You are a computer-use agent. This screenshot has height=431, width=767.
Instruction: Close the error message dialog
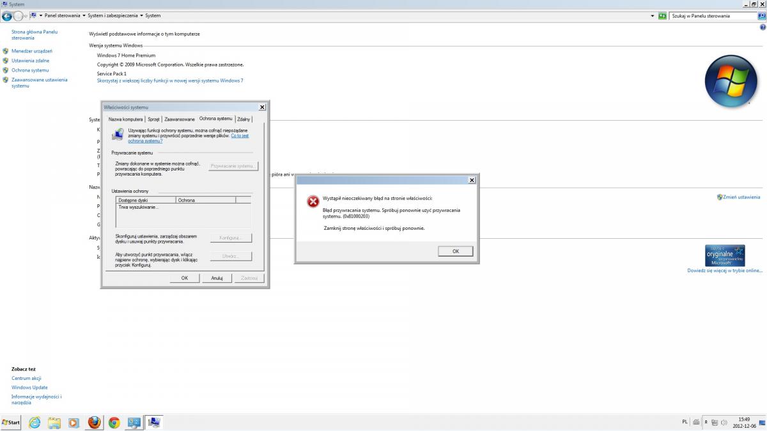point(472,180)
